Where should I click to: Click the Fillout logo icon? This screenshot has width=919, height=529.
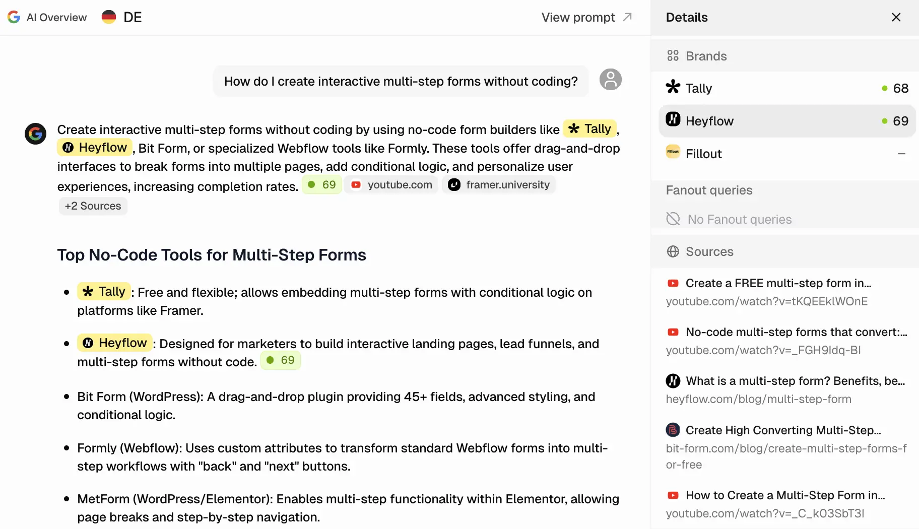point(673,152)
